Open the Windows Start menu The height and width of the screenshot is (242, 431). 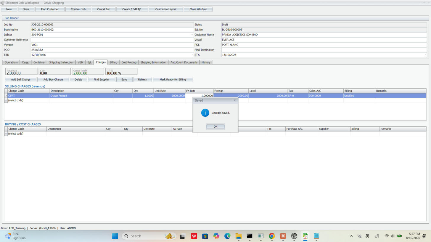click(115, 236)
